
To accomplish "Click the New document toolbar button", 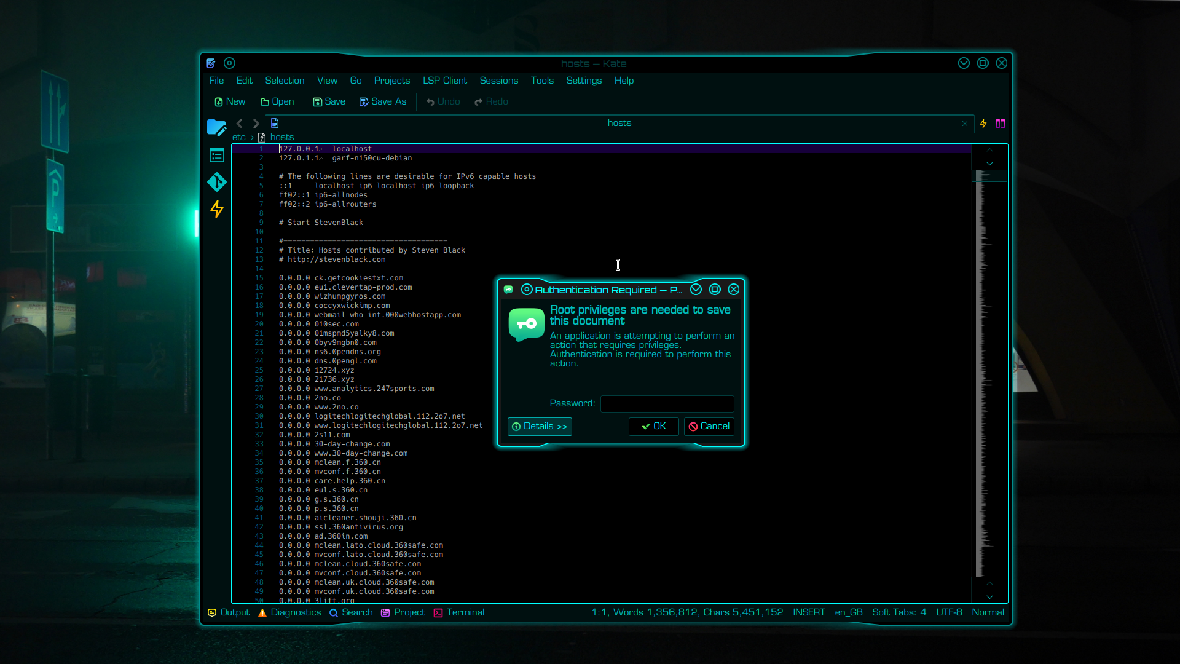I will (230, 101).
